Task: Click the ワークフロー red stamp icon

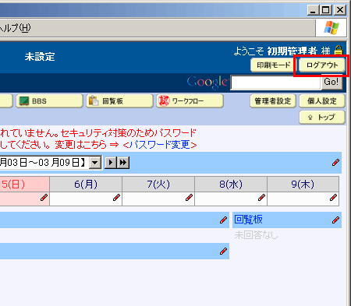Action: (x=164, y=100)
